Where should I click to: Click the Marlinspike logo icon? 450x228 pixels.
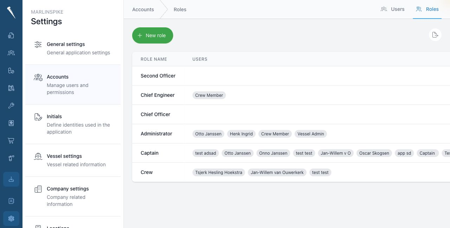11,13
